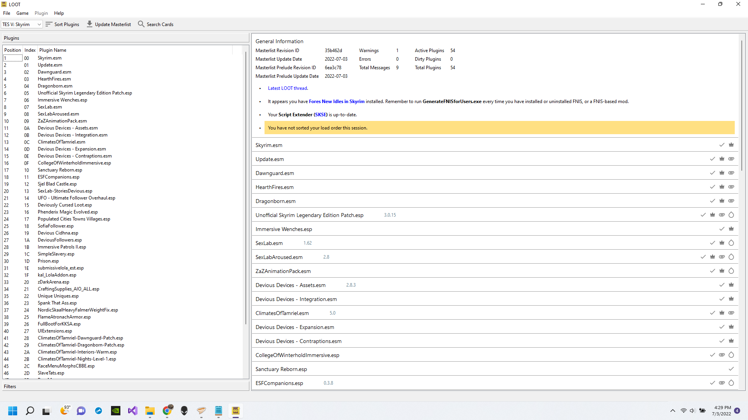Image resolution: width=748 pixels, height=420 pixels.
Task: Click the archive link icon on SexLabAroused.esm card
Action: pos(722,257)
